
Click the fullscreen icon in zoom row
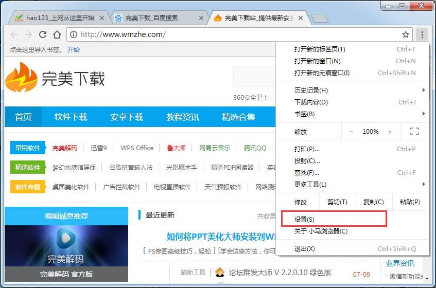point(414,132)
